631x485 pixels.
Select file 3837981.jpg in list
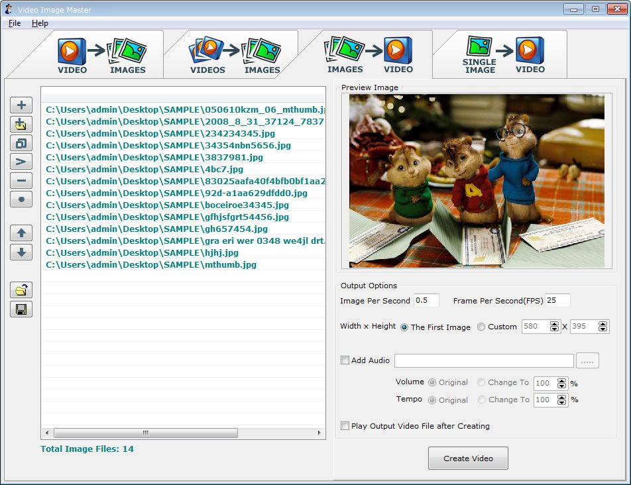pos(184,158)
